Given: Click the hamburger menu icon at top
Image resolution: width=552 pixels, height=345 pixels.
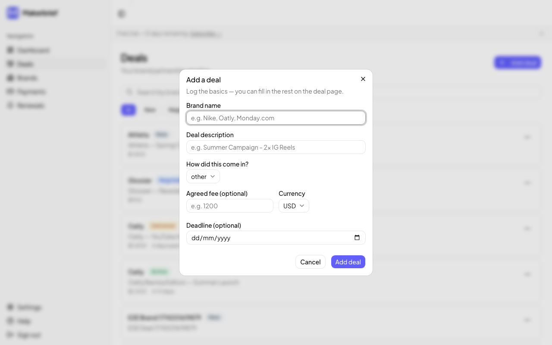Looking at the screenshot, I should coord(121,14).
